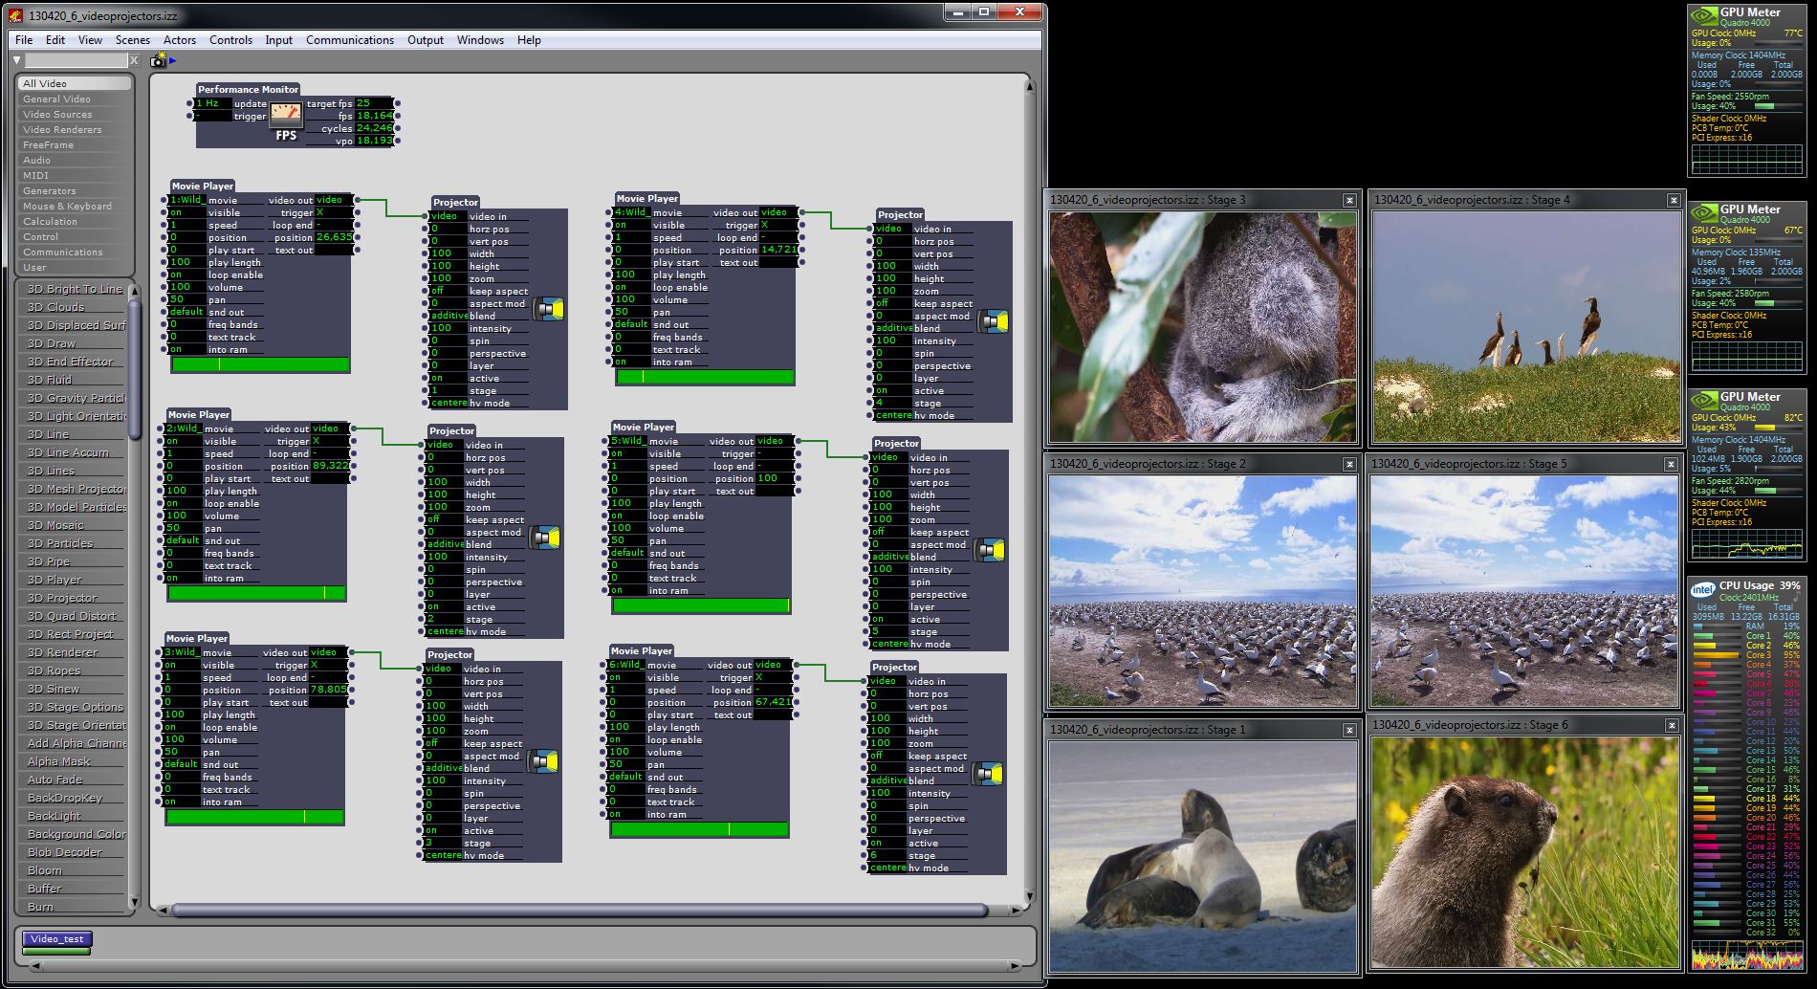Click the koala video in Stage 3 window
This screenshot has width=1817, height=989.
[1202, 326]
